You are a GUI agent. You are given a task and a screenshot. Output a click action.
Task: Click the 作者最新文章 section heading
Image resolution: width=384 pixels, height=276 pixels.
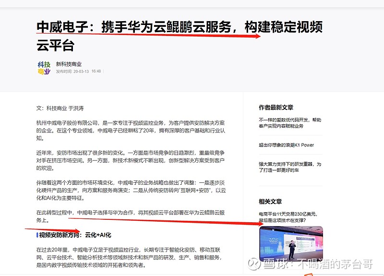tap(276, 108)
